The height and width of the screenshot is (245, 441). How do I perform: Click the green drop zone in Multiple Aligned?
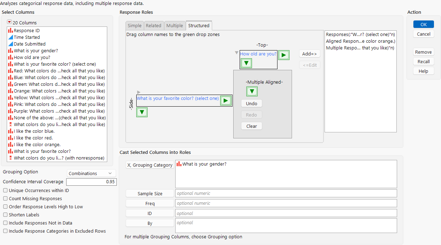pyautogui.click(x=252, y=91)
